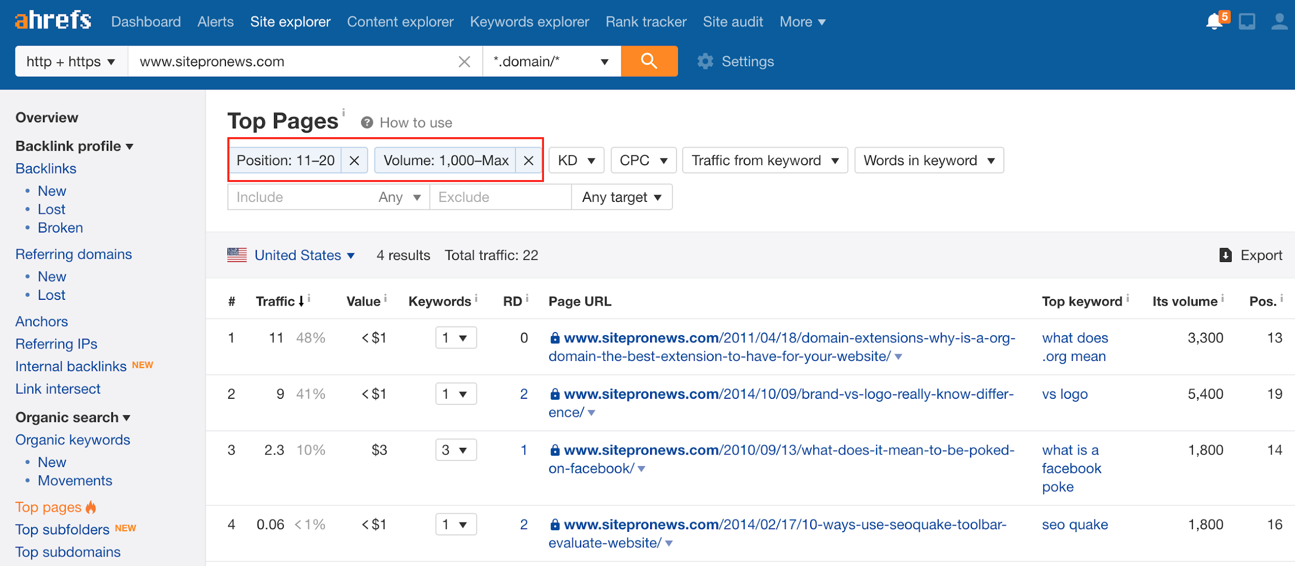Expand URL options arrow for seoquake-toolbar page
Image resolution: width=1295 pixels, height=566 pixels.
669,543
